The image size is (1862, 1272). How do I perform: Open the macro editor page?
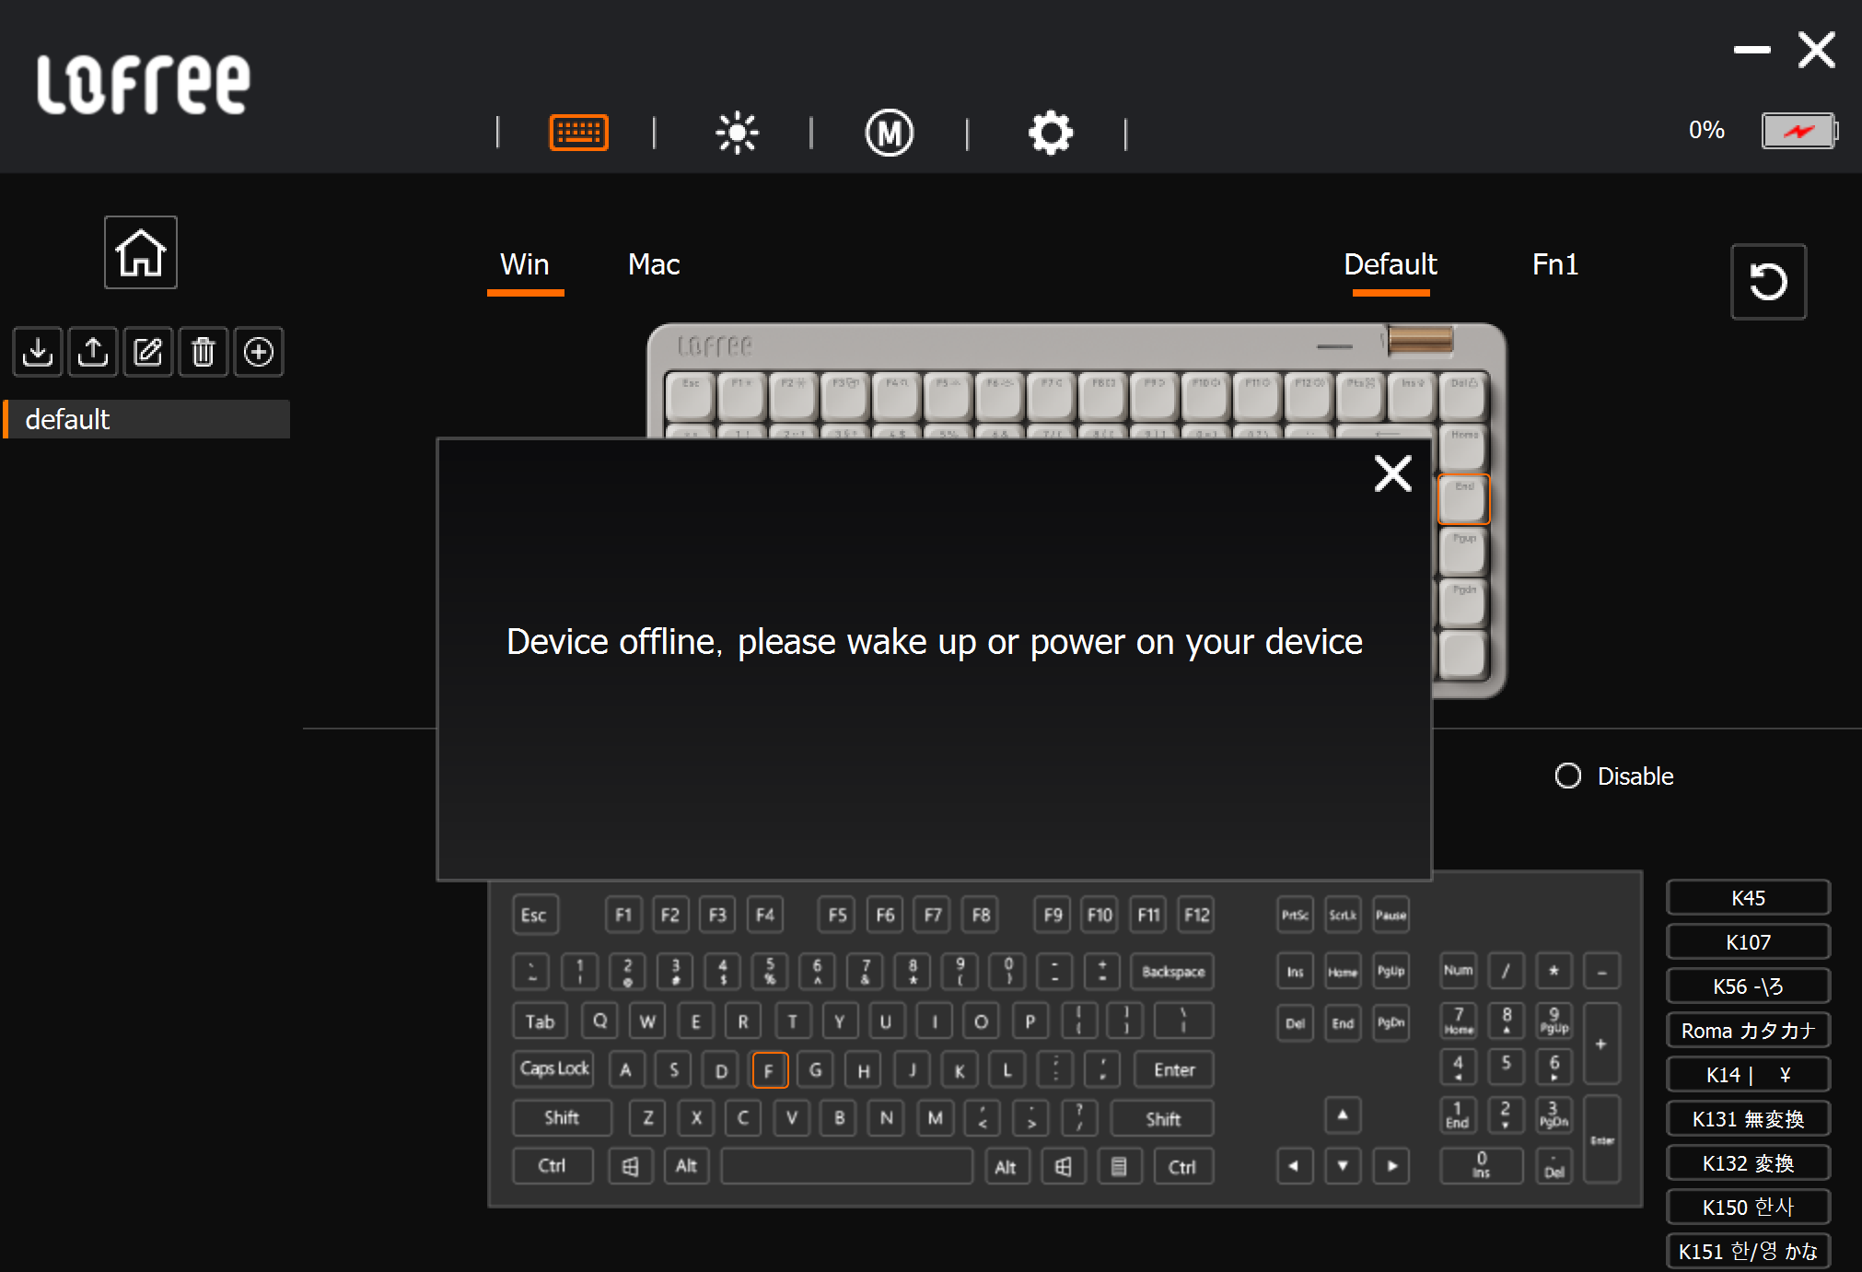(889, 133)
